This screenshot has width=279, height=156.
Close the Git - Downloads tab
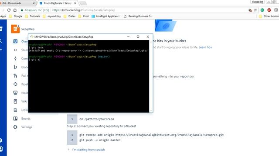click(34, 3)
